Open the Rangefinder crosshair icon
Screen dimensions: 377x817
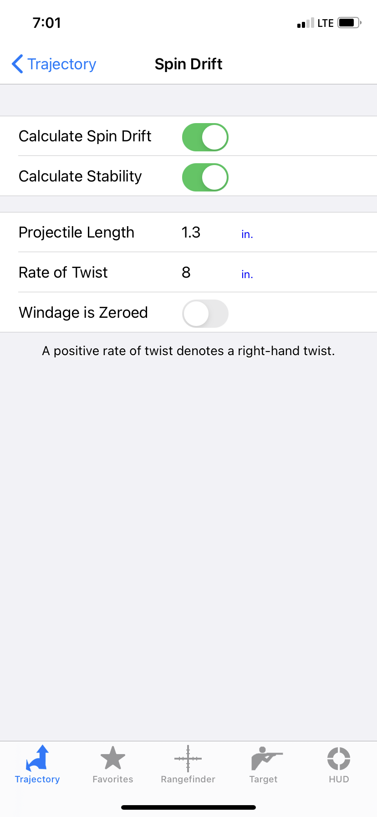pyautogui.click(x=188, y=759)
